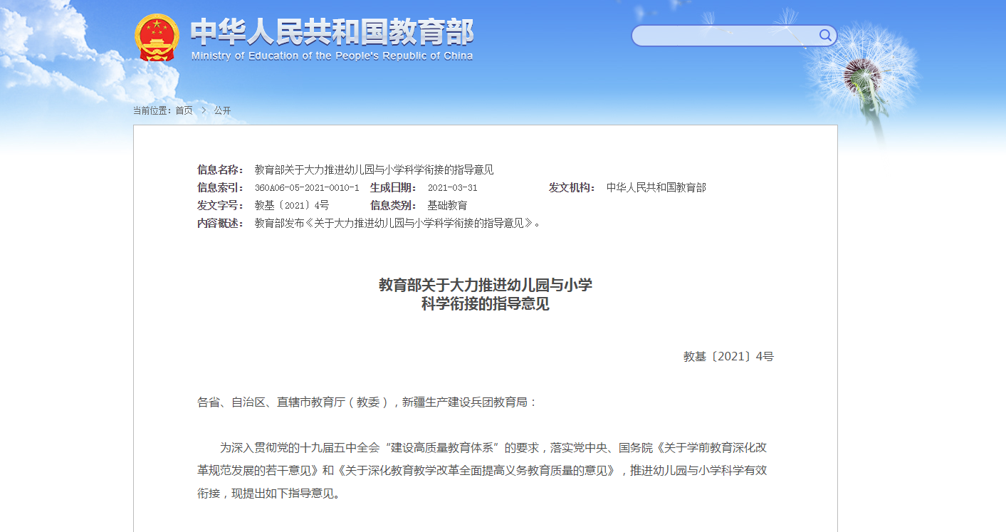Viewport: 1006px width, 532px height.
Task: Click the breadcrumb arrow between 首页 and 公开
Action: (204, 110)
